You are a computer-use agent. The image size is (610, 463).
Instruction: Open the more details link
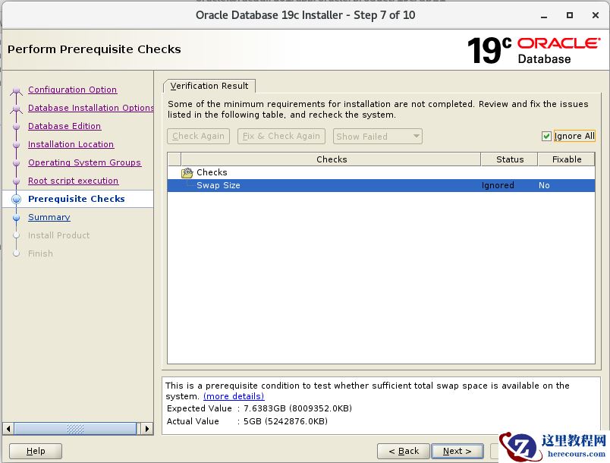pyautogui.click(x=234, y=396)
